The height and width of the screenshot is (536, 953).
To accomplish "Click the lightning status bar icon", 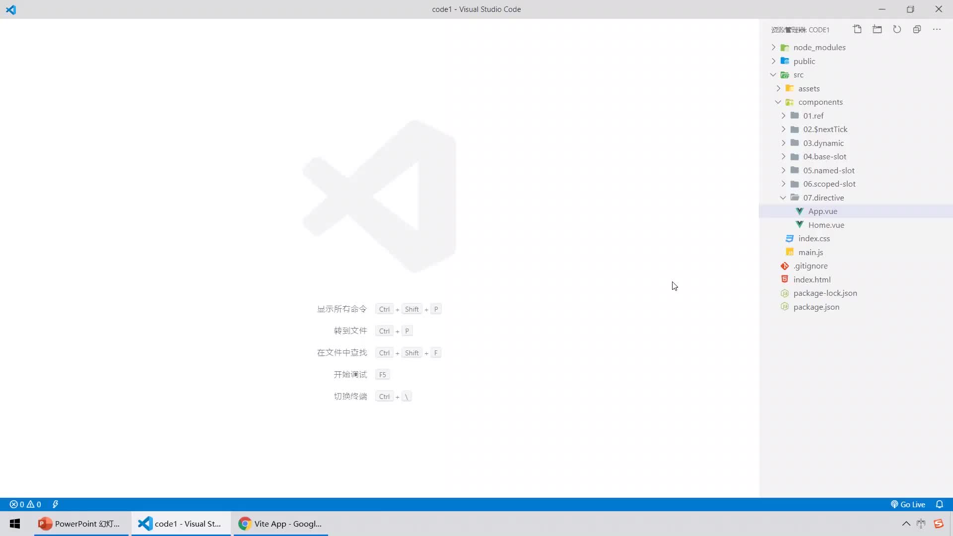I will point(56,504).
